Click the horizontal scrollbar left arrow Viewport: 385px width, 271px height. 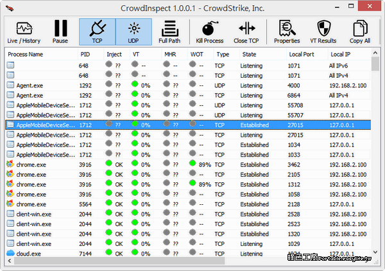[10, 261]
